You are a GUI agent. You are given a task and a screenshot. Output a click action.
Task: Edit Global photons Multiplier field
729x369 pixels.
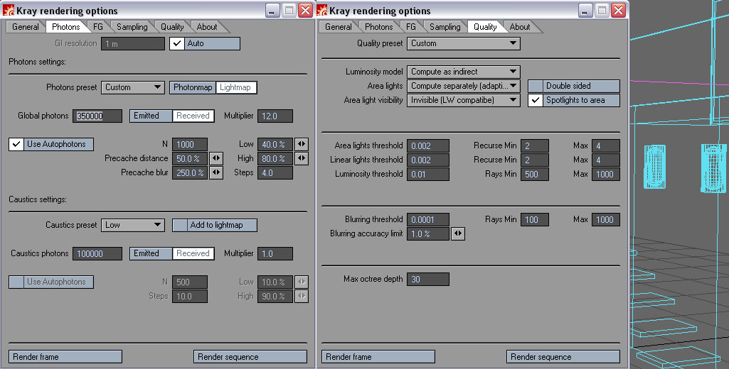pos(275,116)
